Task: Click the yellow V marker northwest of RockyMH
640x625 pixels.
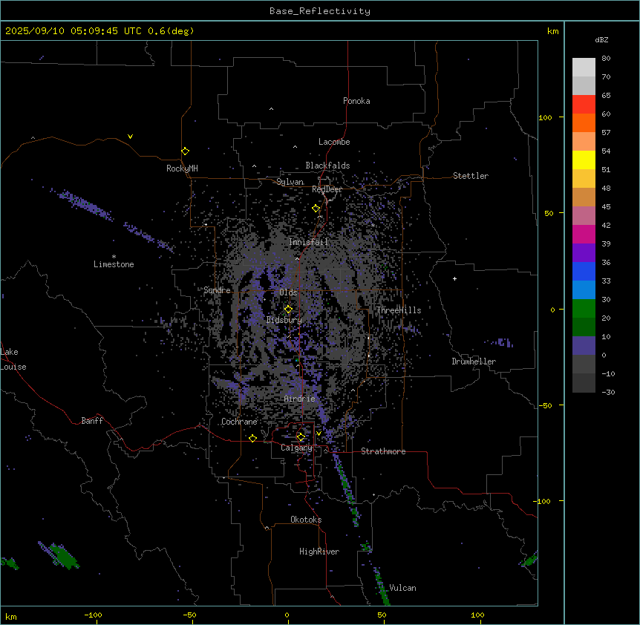Action: click(130, 137)
